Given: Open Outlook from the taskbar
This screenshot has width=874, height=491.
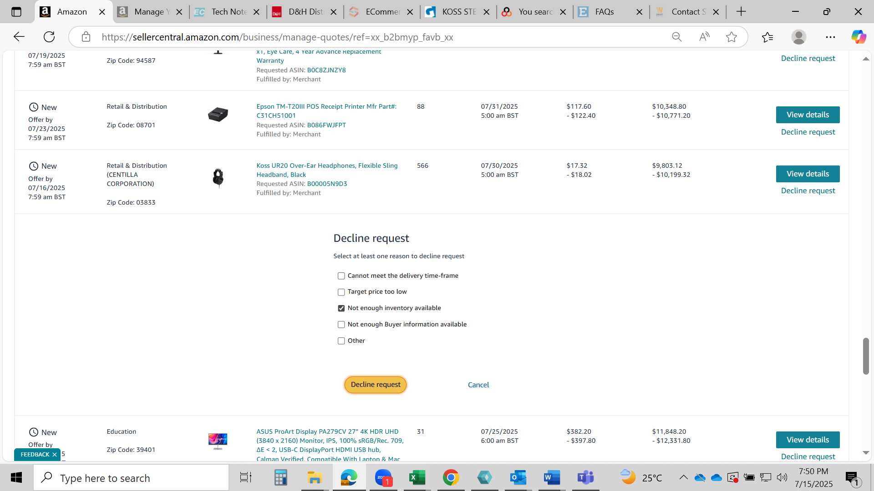Looking at the screenshot, I should [518, 478].
